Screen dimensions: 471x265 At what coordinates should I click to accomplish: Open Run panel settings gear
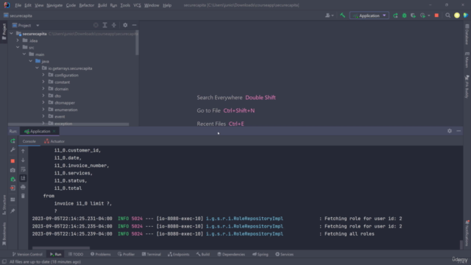tap(450, 131)
